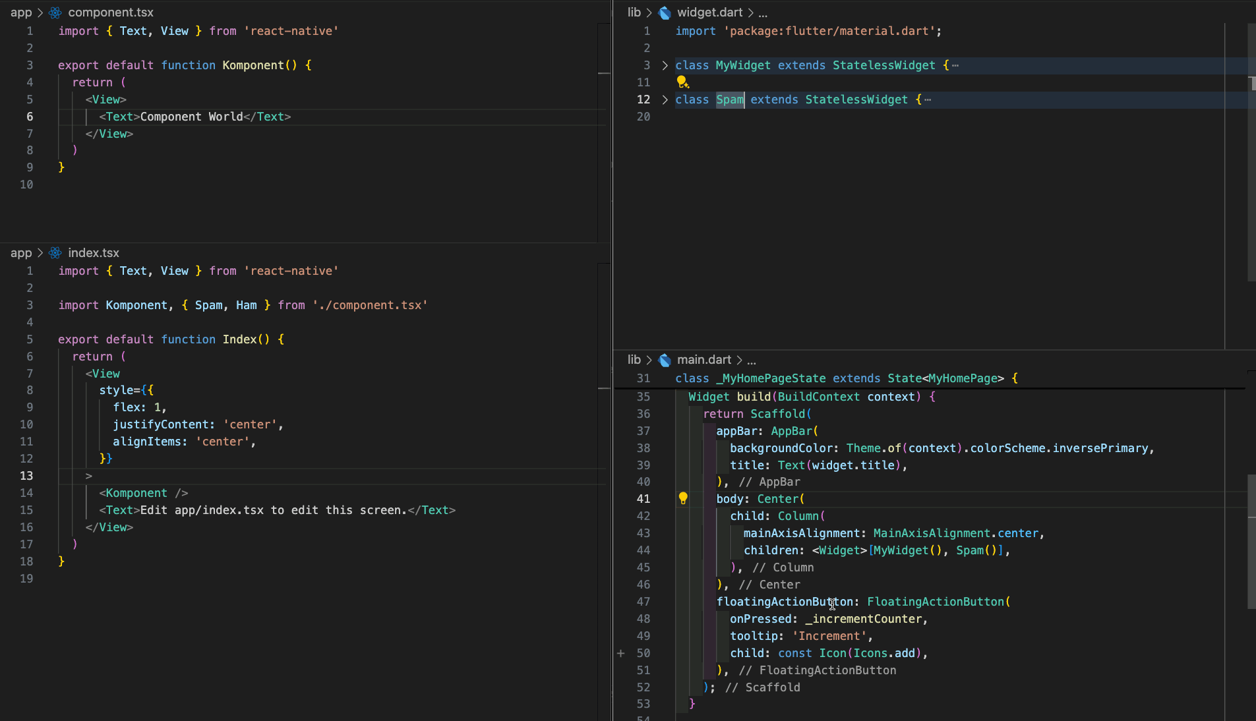Viewport: 1256px width, 721px height.
Task: Expand the folded MyWidget class in widget.dart
Action: pos(665,65)
